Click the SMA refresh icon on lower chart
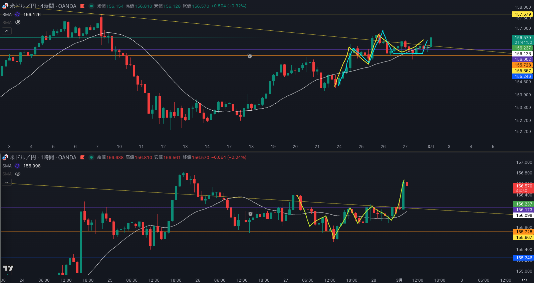 tap(17, 166)
